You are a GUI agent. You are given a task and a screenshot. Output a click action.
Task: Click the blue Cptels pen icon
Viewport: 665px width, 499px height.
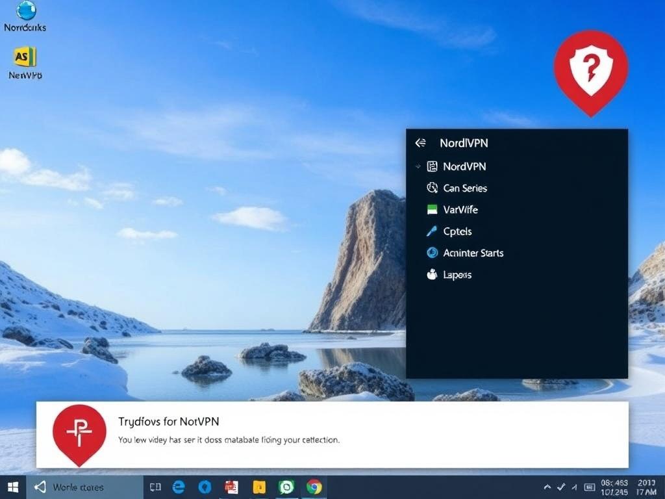tap(432, 231)
